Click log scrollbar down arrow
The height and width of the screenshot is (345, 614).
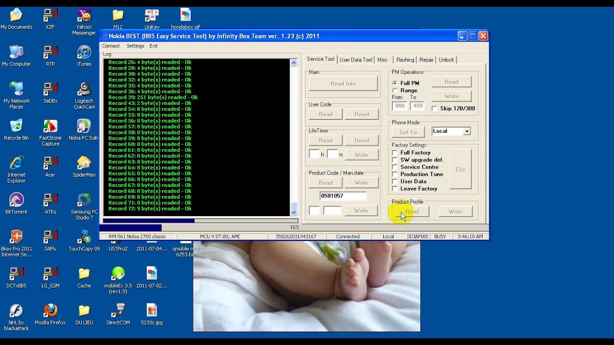294,212
